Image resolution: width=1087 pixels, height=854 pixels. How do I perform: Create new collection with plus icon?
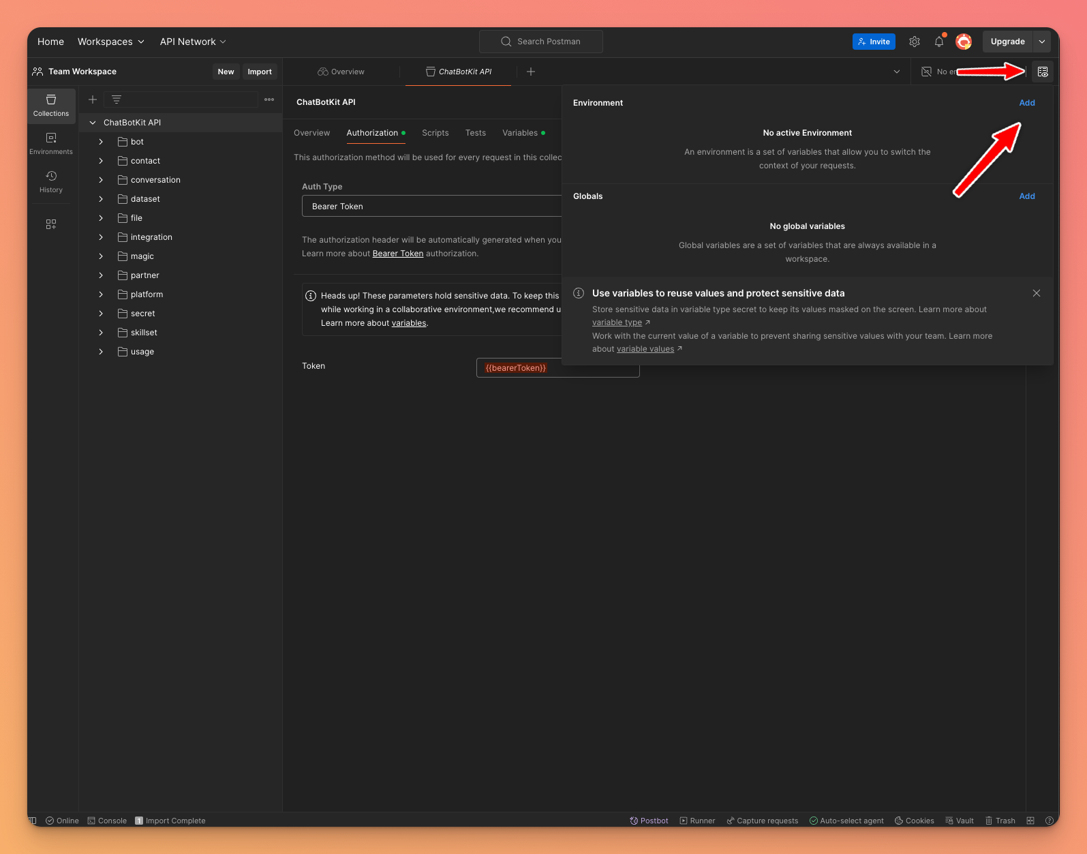[93, 100]
